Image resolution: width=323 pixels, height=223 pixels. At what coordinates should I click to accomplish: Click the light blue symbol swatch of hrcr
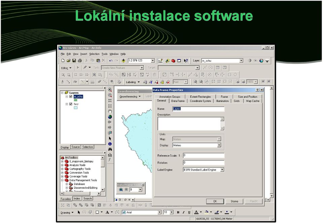[76, 108]
